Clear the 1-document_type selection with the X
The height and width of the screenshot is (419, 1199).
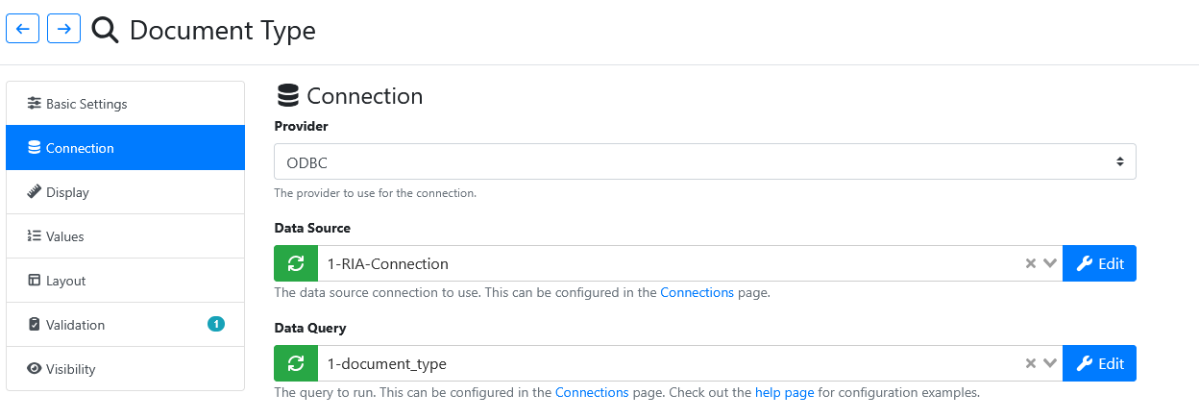(x=1030, y=363)
